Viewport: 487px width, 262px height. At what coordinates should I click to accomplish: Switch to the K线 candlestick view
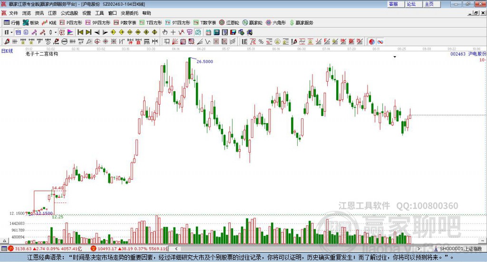click(x=49, y=23)
